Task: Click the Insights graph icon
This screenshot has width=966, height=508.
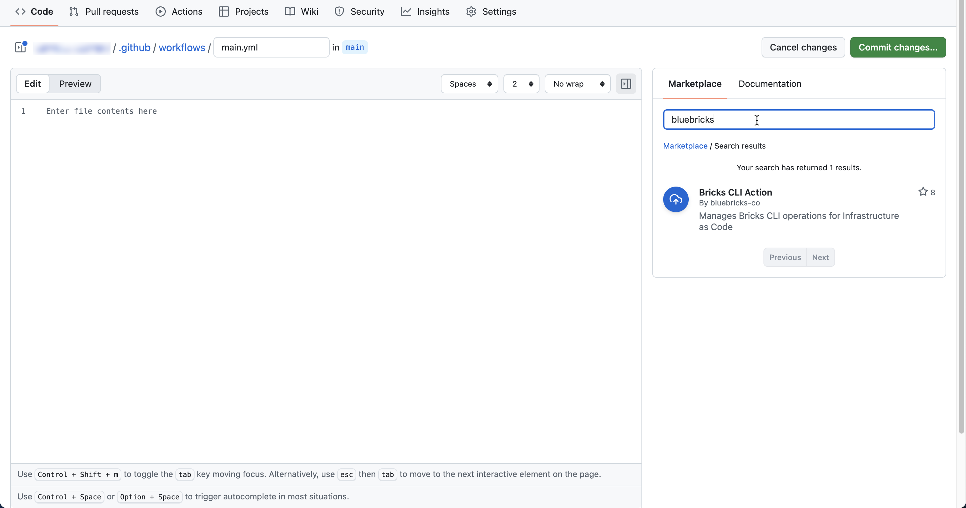Action: click(406, 12)
